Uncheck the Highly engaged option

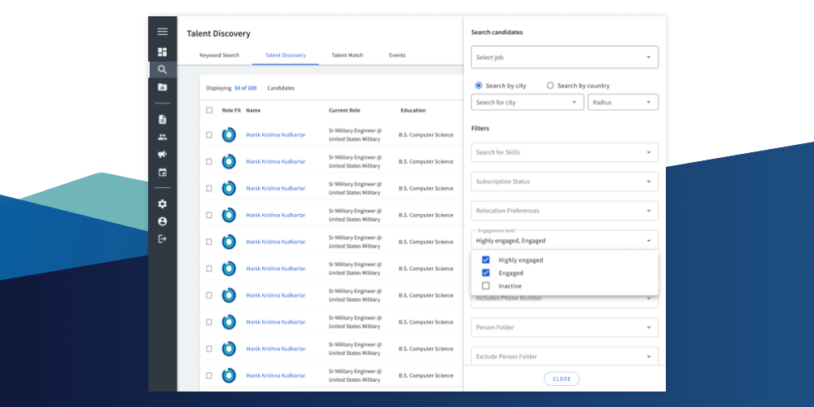pyautogui.click(x=486, y=260)
